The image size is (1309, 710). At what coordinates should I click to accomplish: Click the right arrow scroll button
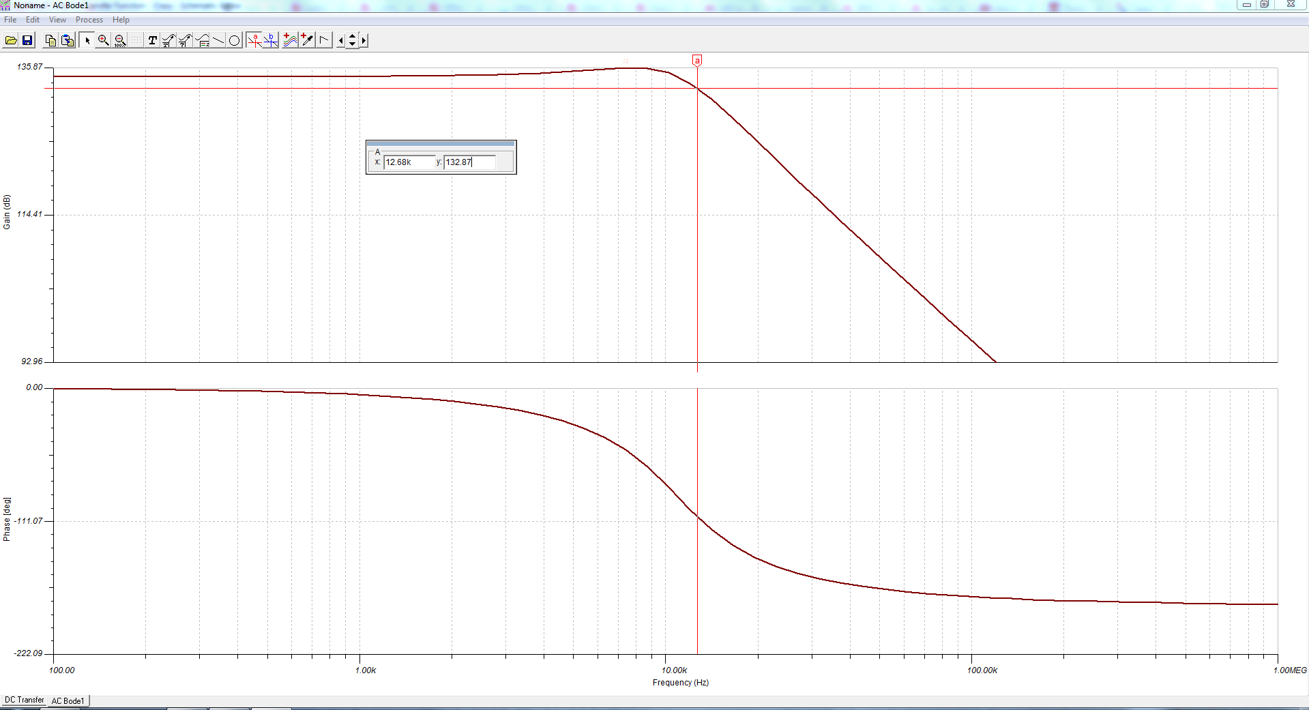[364, 40]
